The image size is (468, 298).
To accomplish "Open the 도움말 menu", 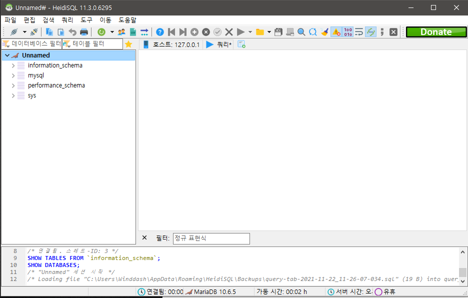I will coord(127,20).
